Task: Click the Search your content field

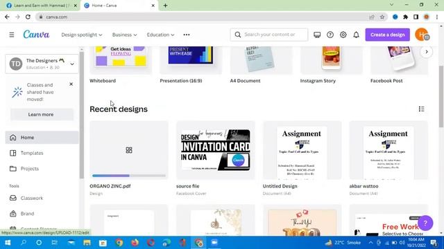Action: (269, 35)
